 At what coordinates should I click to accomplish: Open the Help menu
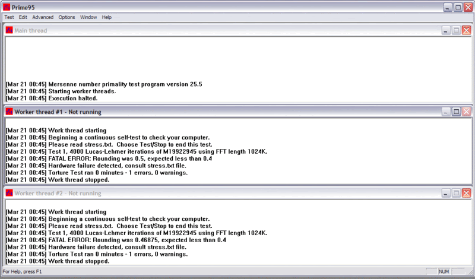pyautogui.click(x=107, y=17)
